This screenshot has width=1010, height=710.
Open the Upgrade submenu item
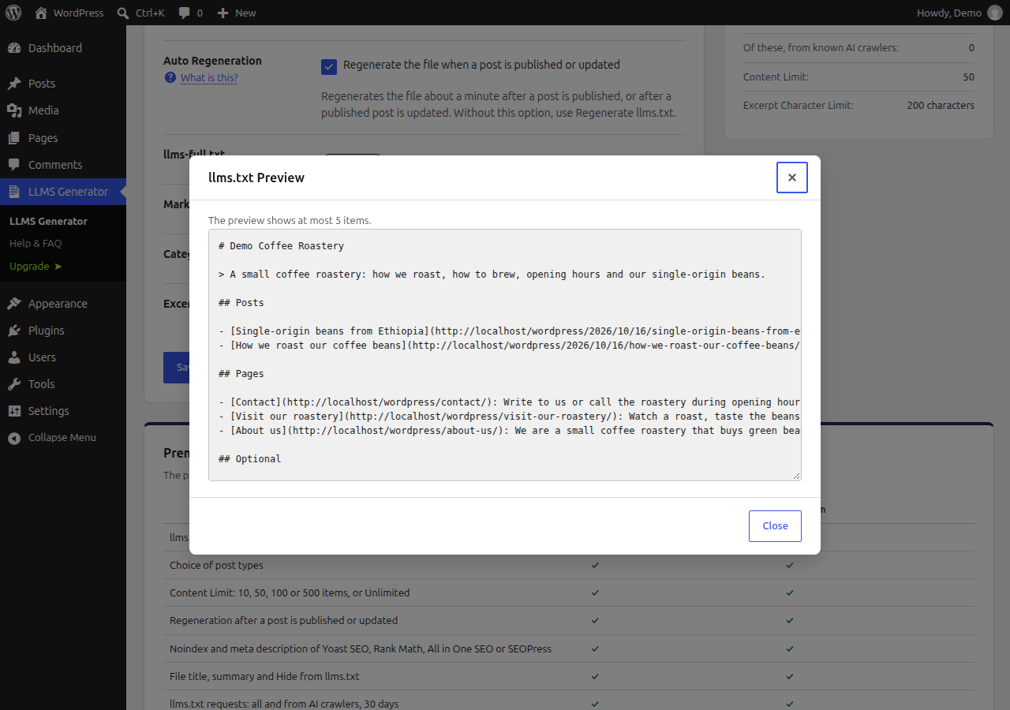point(36,267)
